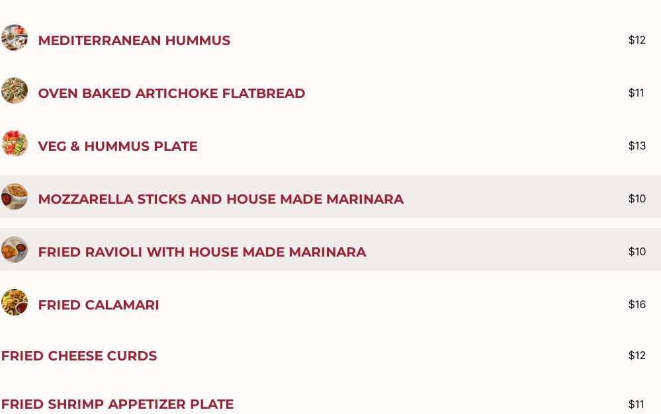Click the $12 price next to Mediterranean Hummus

click(637, 40)
